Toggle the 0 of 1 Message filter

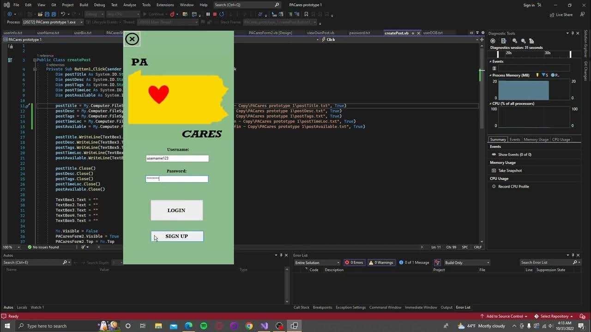pos(414,262)
